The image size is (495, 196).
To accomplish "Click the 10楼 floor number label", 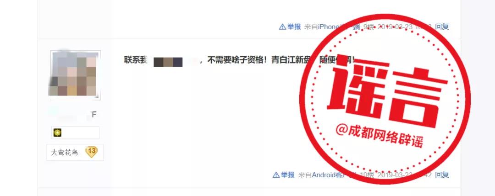I will pyautogui.click(x=367, y=175).
